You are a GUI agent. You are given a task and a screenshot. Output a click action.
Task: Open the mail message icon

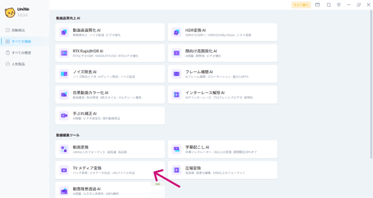pos(318,5)
